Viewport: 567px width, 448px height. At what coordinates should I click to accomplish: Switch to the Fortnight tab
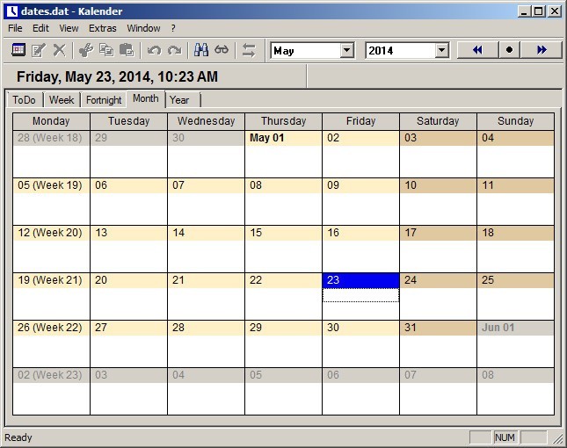tap(104, 100)
